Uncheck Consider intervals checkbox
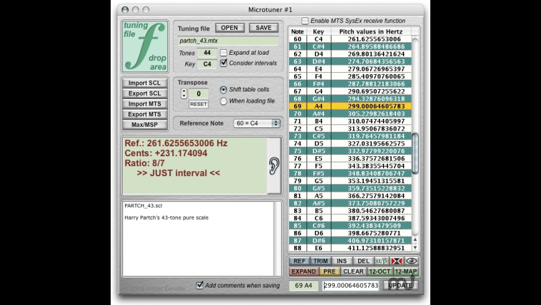 (x=224, y=63)
